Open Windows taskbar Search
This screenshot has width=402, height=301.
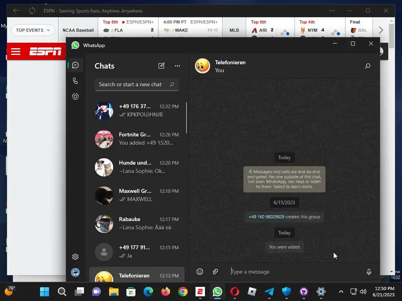62,292
